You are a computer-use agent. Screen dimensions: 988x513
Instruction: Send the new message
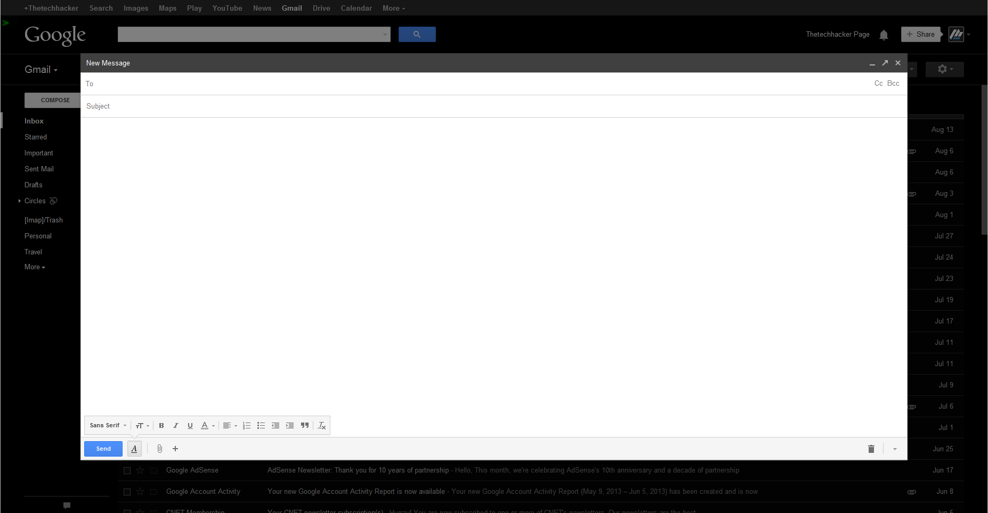click(103, 449)
